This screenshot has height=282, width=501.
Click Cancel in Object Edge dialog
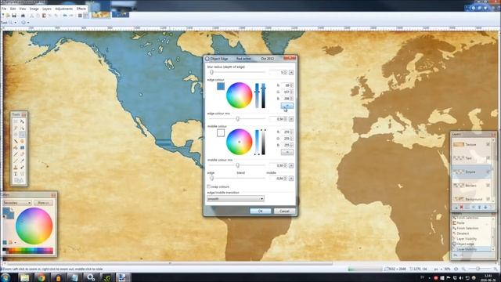(x=284, y=211)
